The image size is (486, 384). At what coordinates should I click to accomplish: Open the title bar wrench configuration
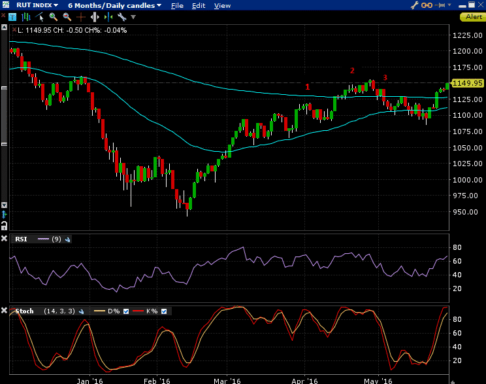415,5
